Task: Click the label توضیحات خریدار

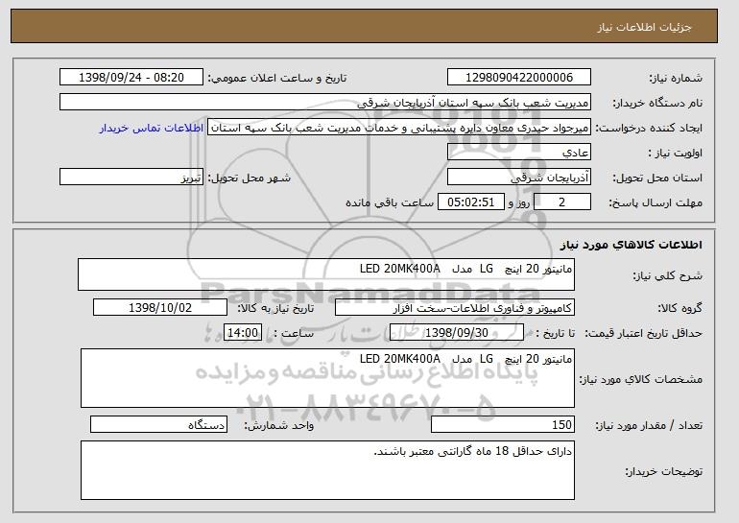Action: [x=663, y=471]
